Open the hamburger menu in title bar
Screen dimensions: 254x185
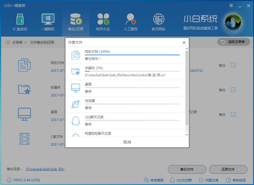[230, 5]
